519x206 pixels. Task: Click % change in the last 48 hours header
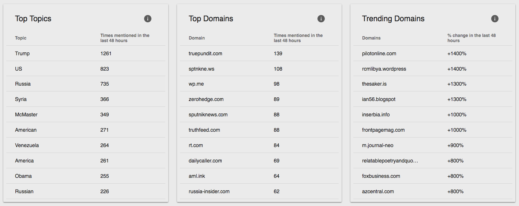pyautogui.click(x=471, y=38)
